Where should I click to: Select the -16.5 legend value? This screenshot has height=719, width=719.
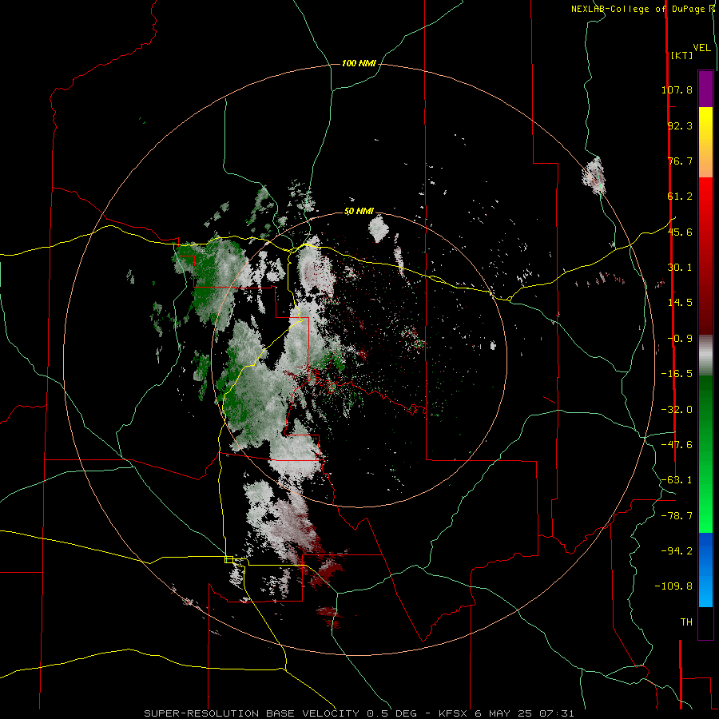(677, 374)
